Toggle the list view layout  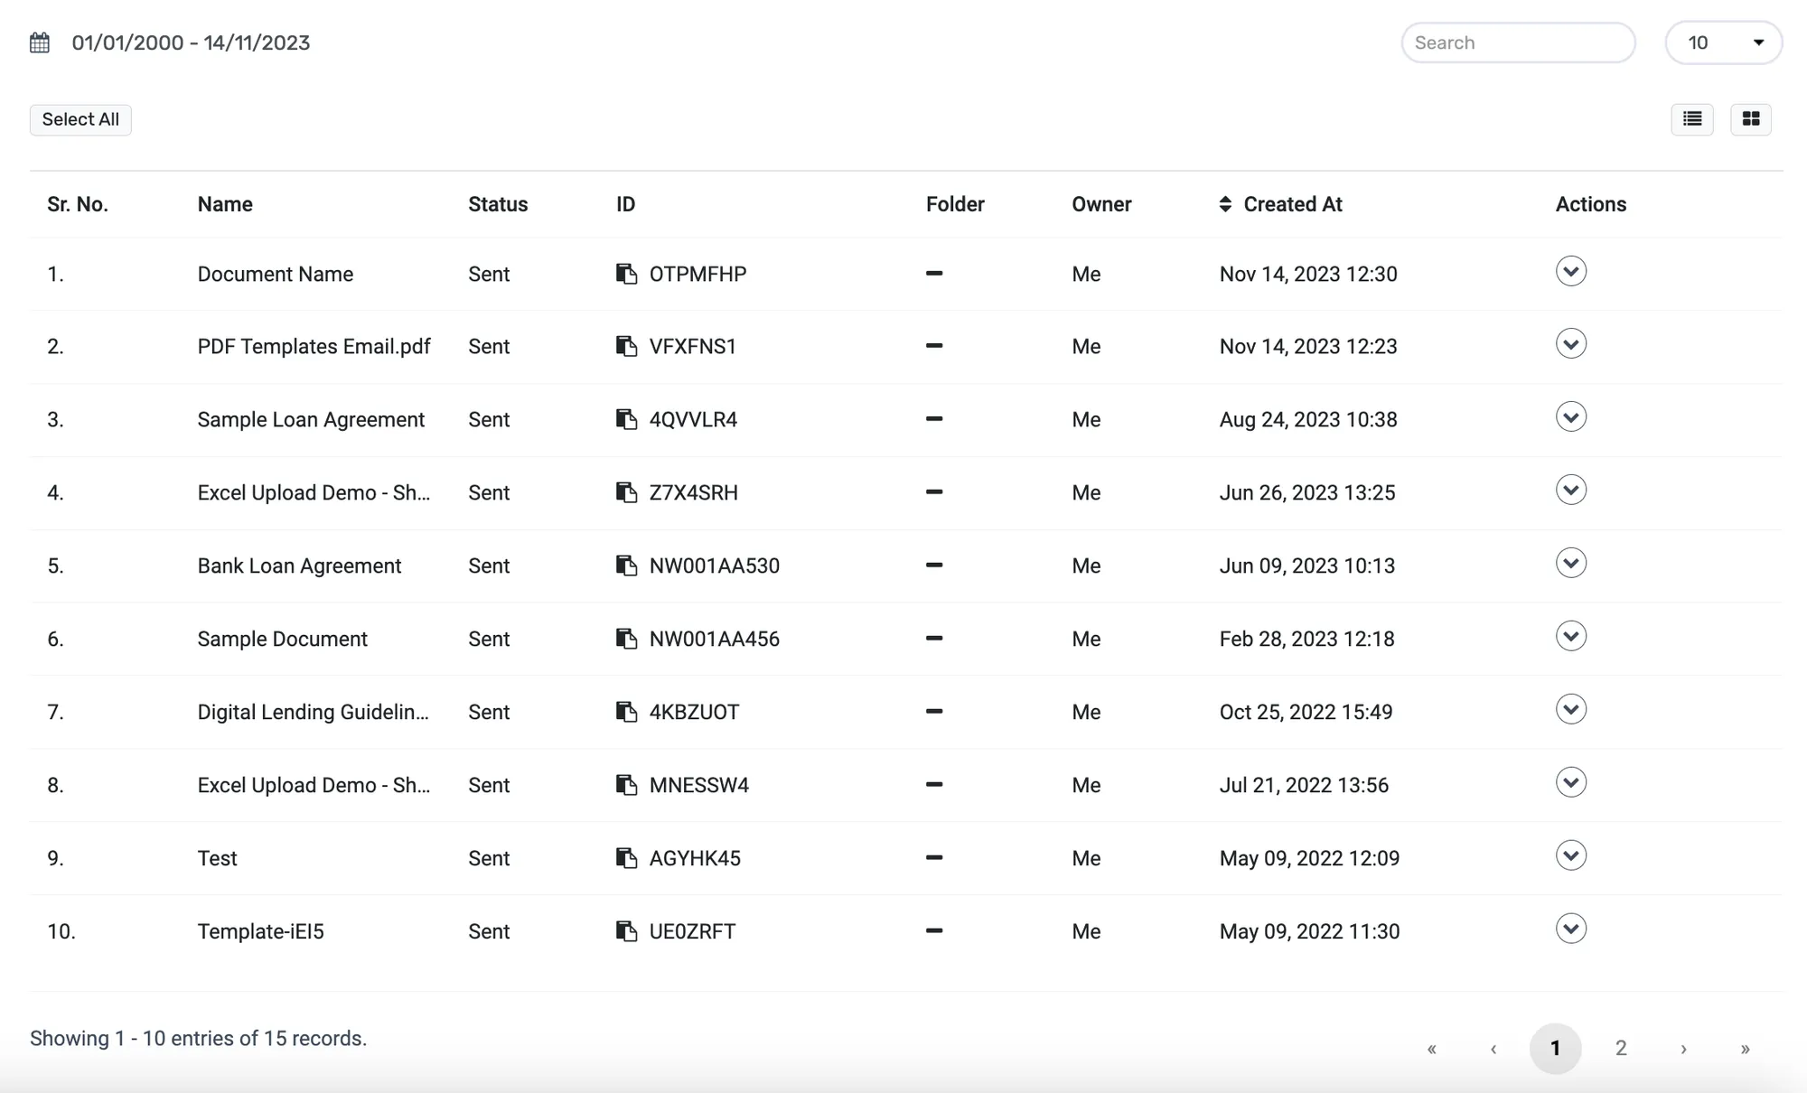click(x=1692, y=119)
